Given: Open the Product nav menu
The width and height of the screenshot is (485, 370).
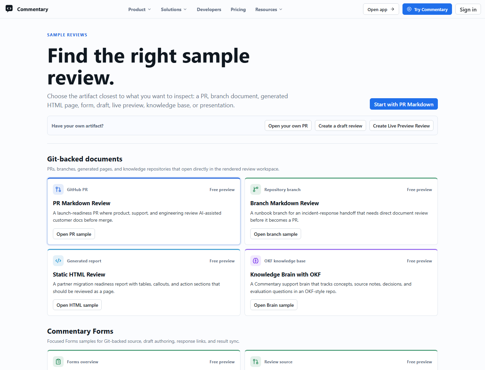Looking at the screenshot, I should click(139, 9).
